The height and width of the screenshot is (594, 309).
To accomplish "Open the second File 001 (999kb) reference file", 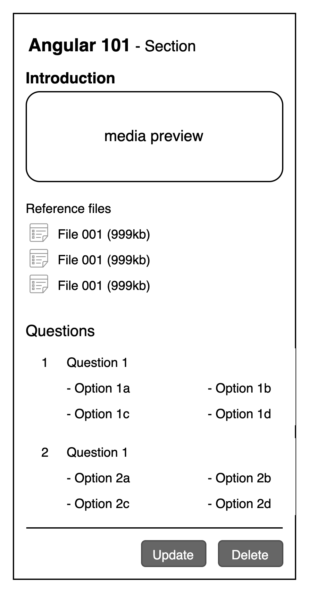I will (x=104, y=259).
